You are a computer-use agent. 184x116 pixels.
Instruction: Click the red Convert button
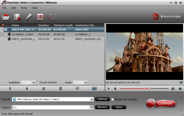pos(161,103)
